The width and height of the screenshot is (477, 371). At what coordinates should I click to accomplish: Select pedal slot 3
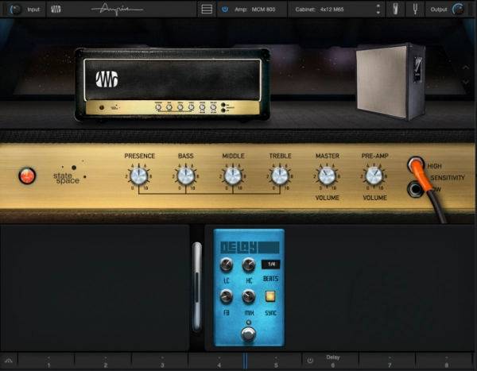pos(161,361)
